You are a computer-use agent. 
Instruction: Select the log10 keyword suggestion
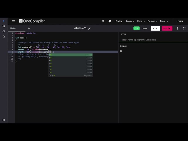click(70, 75)
